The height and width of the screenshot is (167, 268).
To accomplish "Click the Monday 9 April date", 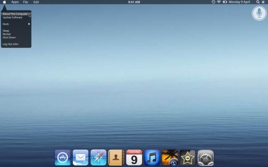I will point(240,2).
